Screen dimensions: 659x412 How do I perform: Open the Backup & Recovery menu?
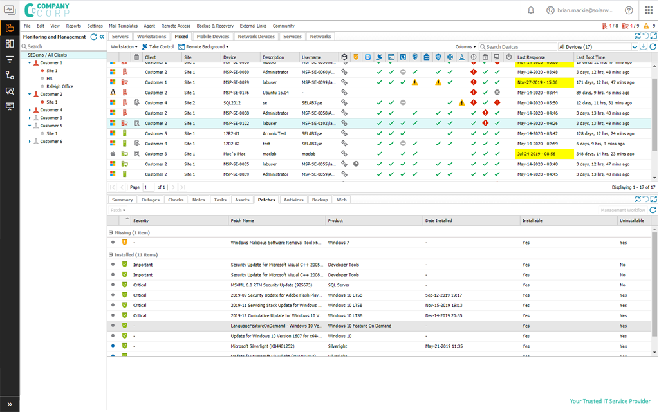pyautogui.click(x=215, y=26)
